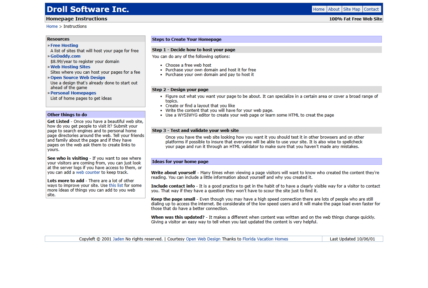Image resolution: width=428 pixels, height=288 pixels.
Task: Click 'A list of sites that will host your page for free'
Action: point(95,51)
